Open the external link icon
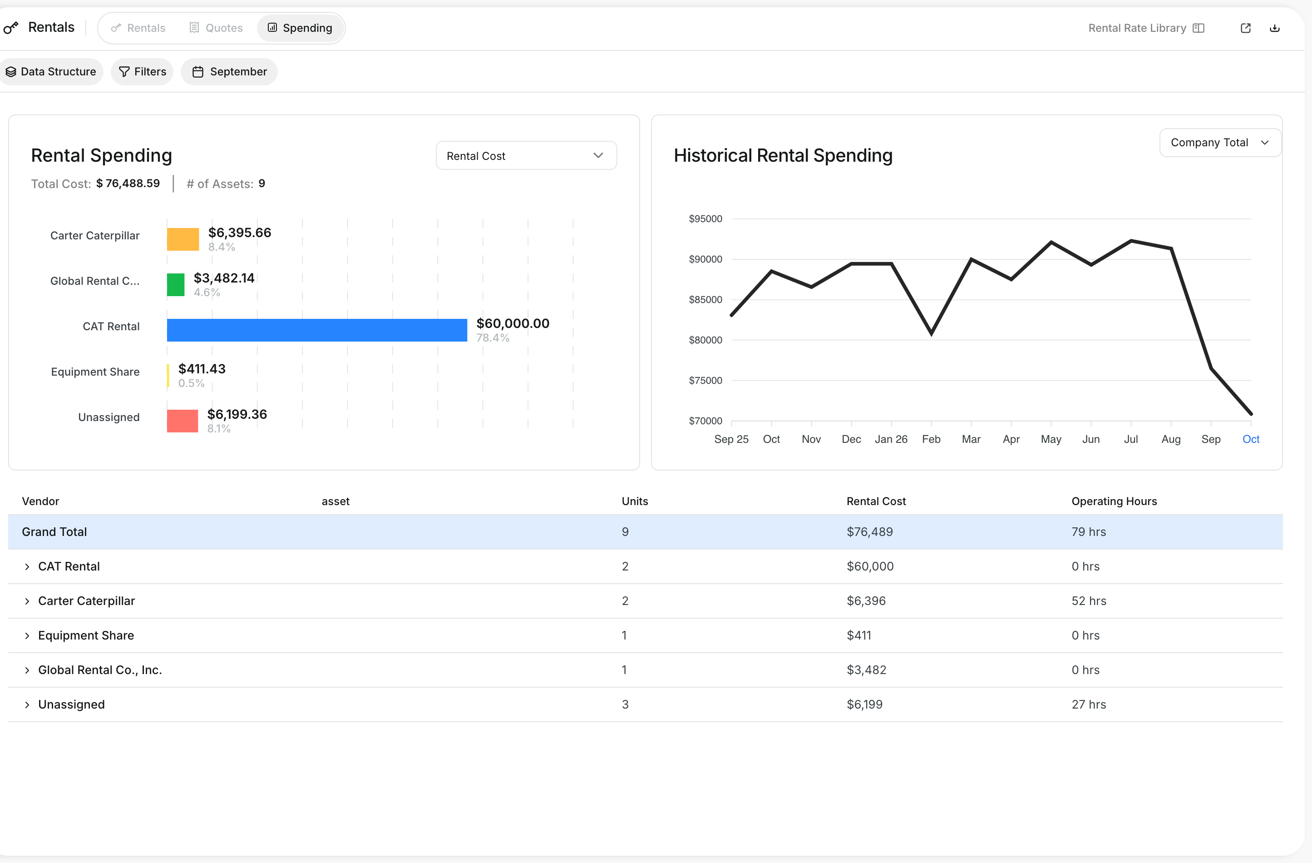1312x863 pixels. (1245, 28)
